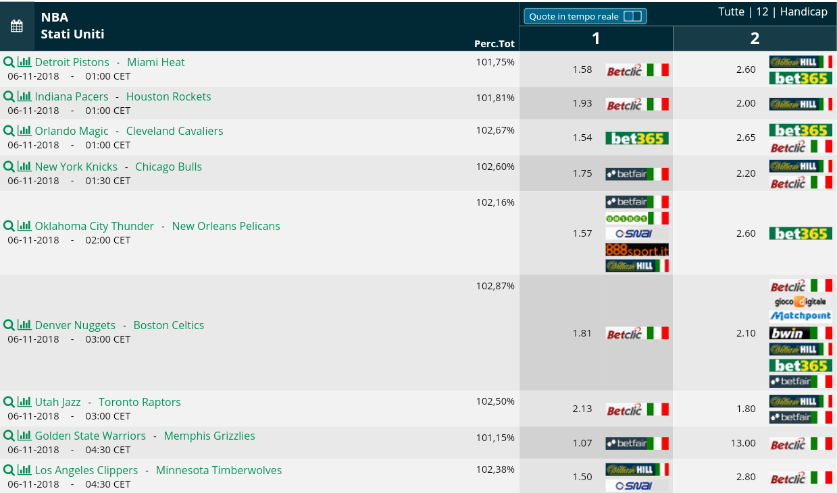This screenshot has width=837, height=493.
Task: Open the Chicago Bulls team link
Action: pyautogui.click(x=169, y=167)
